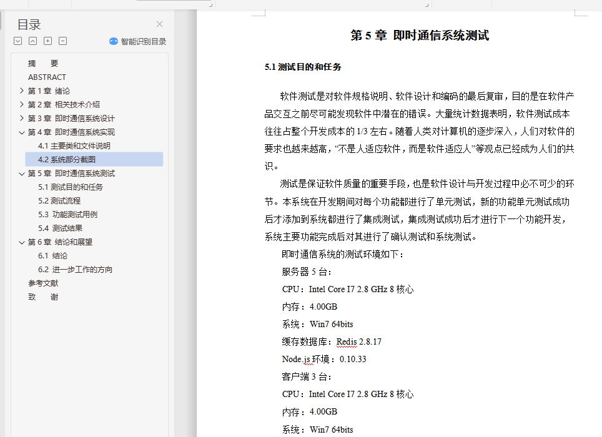This screenshot has width=602, height=437.
Task: Click the line 服务器 5 台
Action: 307,272
